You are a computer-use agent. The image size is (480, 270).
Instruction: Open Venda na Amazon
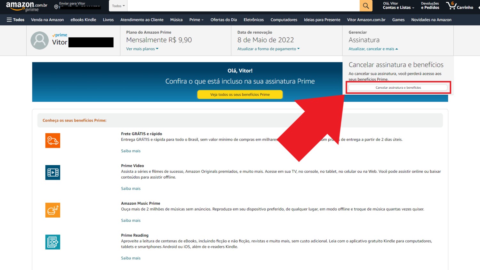tap(47, 20)
